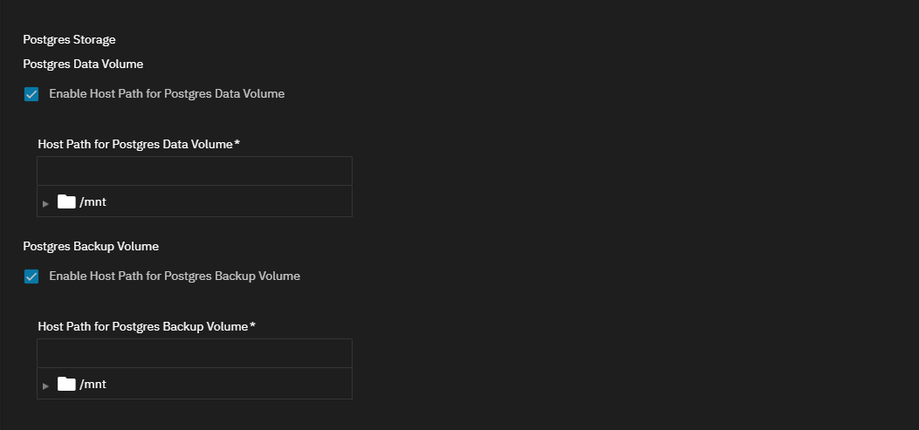The width and height of the screenshot is (919, 430).
Task: Click the 'Enable Host Path for Postgres Data Volume' label
Action: pyautogui.click(x=167, y=94)
